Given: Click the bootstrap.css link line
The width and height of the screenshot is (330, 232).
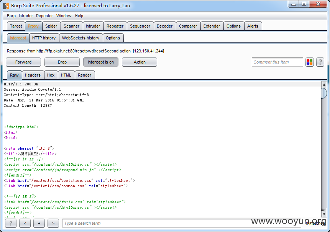Looking at the screenshot, I should 69,181.
